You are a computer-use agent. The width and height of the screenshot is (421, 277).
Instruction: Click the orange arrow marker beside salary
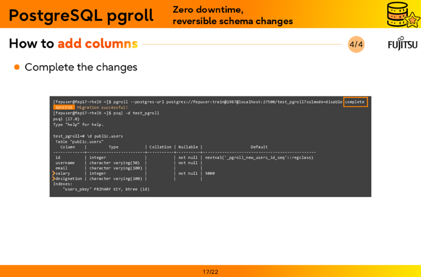coord(53,173)
